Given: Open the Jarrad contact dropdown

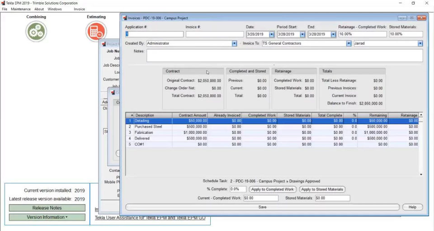Looking at the screenshot, I should pos(420,44).
